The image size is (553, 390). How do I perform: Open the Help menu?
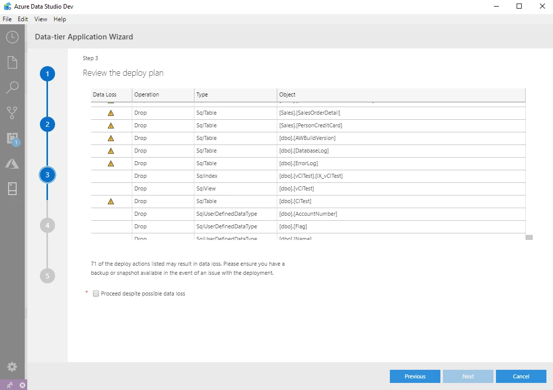(x=60, y=19)
